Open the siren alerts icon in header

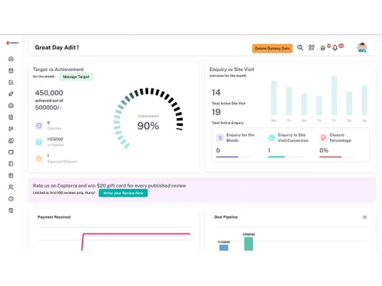(x=323, y=48)
